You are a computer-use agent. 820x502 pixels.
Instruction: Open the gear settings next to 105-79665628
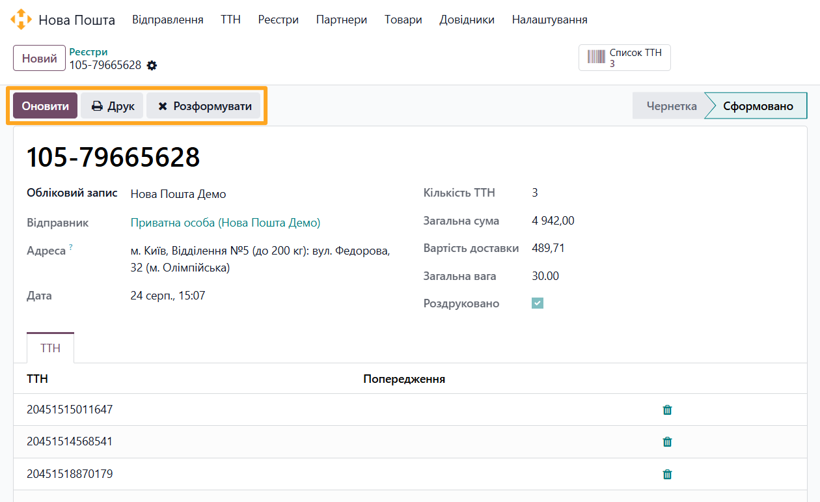coord(152,65)
